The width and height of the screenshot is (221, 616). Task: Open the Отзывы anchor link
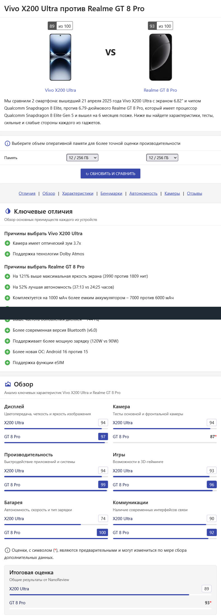click(194, 193)
